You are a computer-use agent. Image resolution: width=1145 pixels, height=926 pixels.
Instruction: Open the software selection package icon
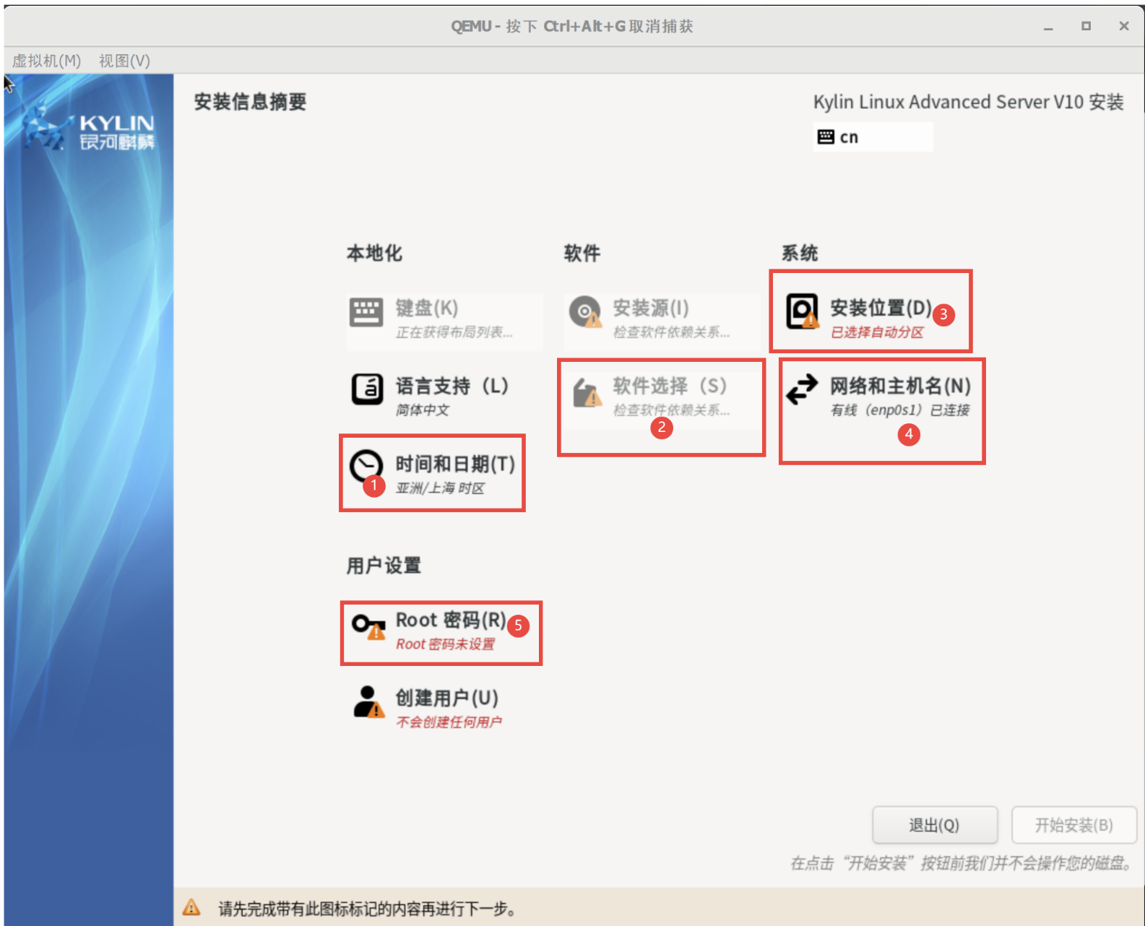[587, 392]
